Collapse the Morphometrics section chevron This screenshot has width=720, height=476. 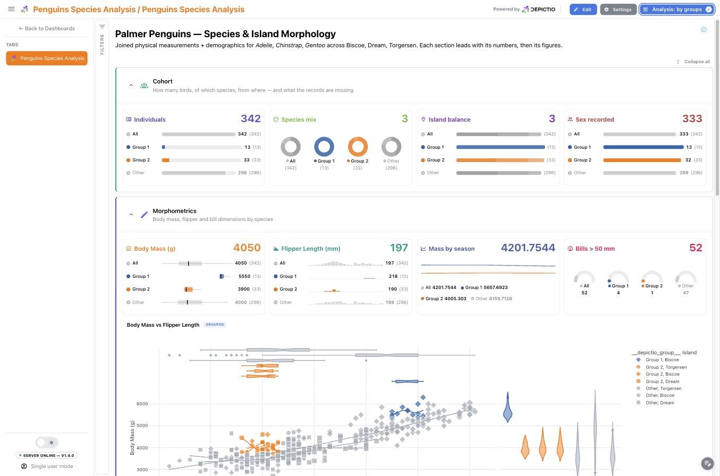tap(131, 215)
